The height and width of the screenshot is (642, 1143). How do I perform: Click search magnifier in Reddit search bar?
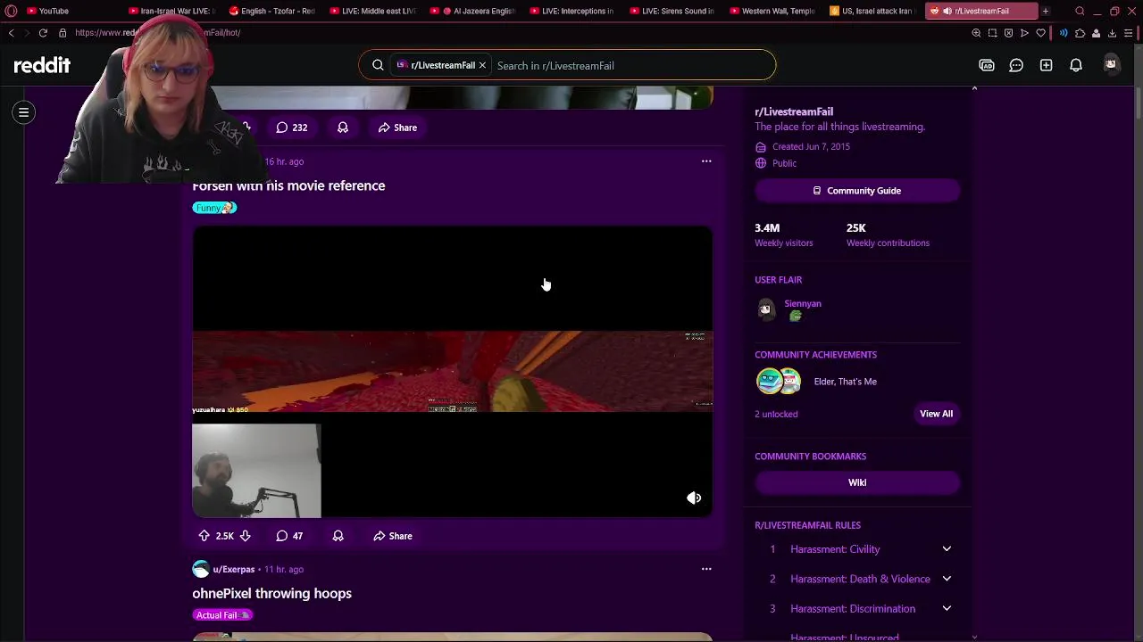[x=378, y=65]
